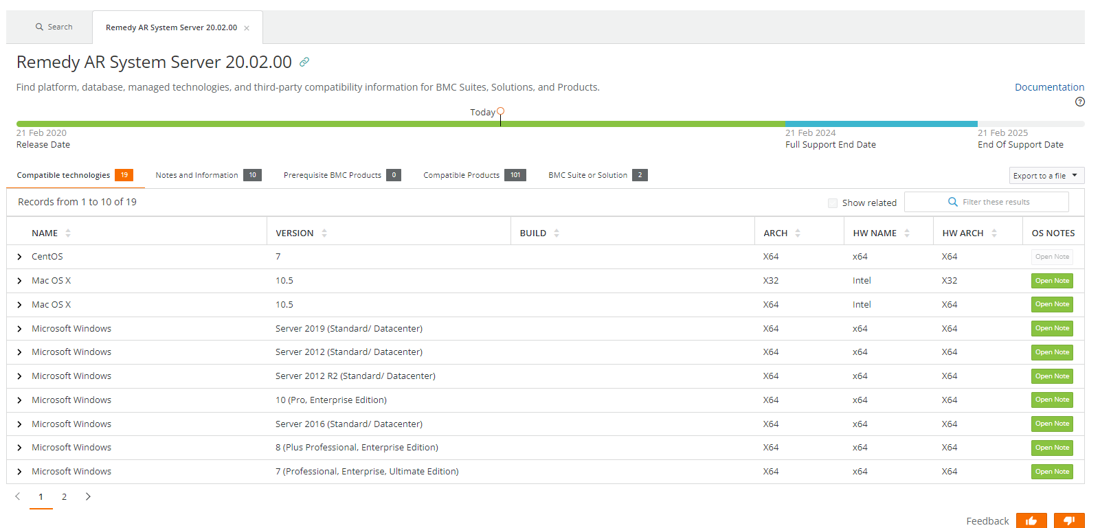Switch to Notes and Information tab

(197, 175)
